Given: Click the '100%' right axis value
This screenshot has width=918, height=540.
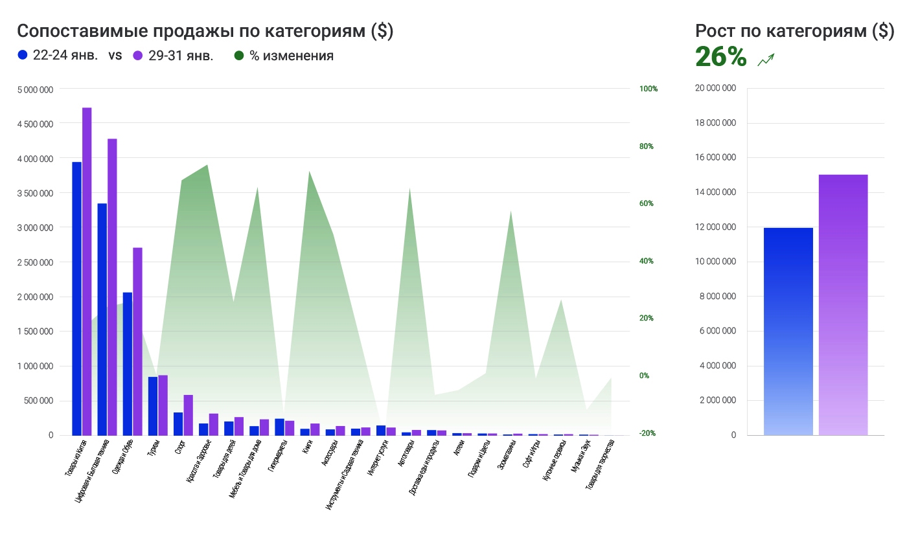Looking at the screenshot, I should (648, 89).
